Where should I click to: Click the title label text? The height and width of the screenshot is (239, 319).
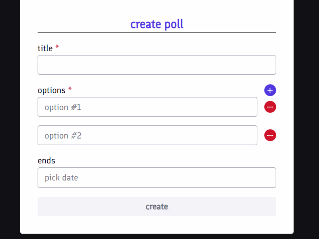(45, 48)
